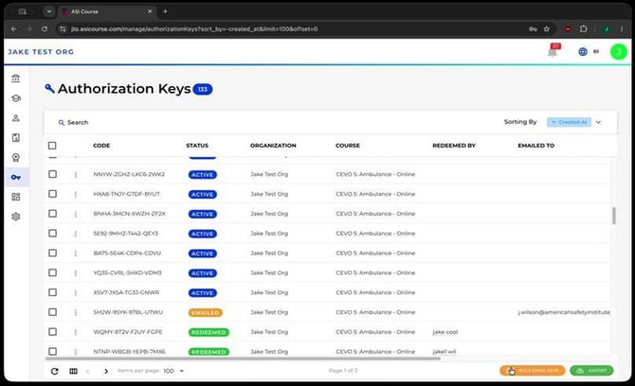
Task: Click the notifications bell icon
Action: (553, 52)
